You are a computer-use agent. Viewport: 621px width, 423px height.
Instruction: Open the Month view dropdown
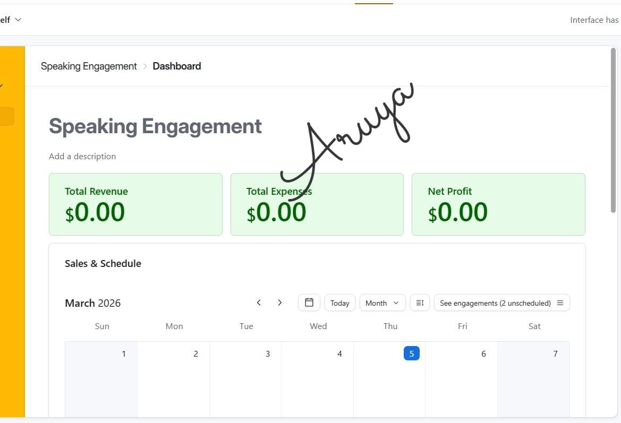(x=382, y=303)
